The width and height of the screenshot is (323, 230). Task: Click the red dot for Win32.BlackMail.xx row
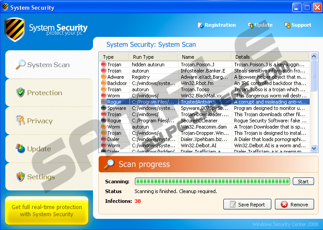pos(104,96)
